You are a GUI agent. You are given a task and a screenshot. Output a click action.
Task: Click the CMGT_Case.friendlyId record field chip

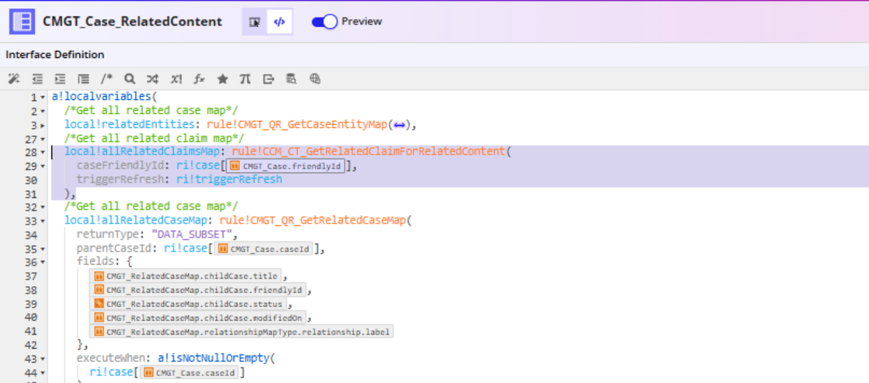286,166
